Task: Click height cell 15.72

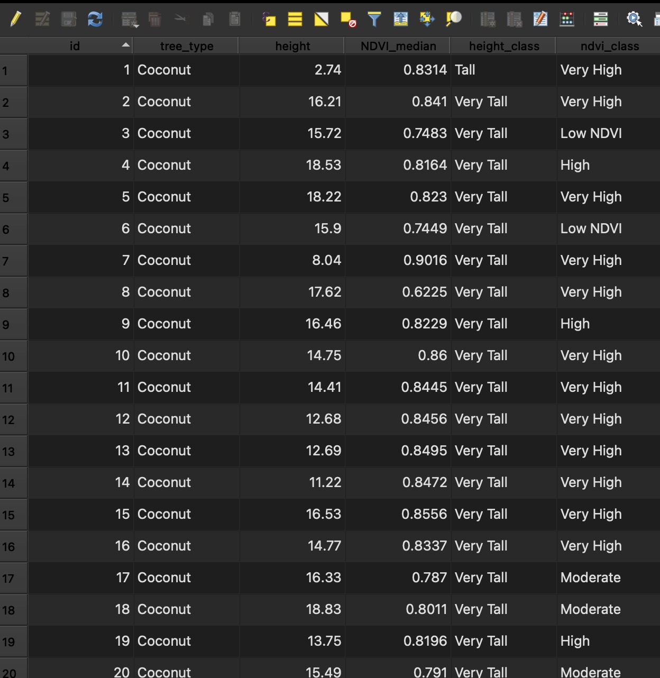Action: pyautogui.click(x=292, y=134)
